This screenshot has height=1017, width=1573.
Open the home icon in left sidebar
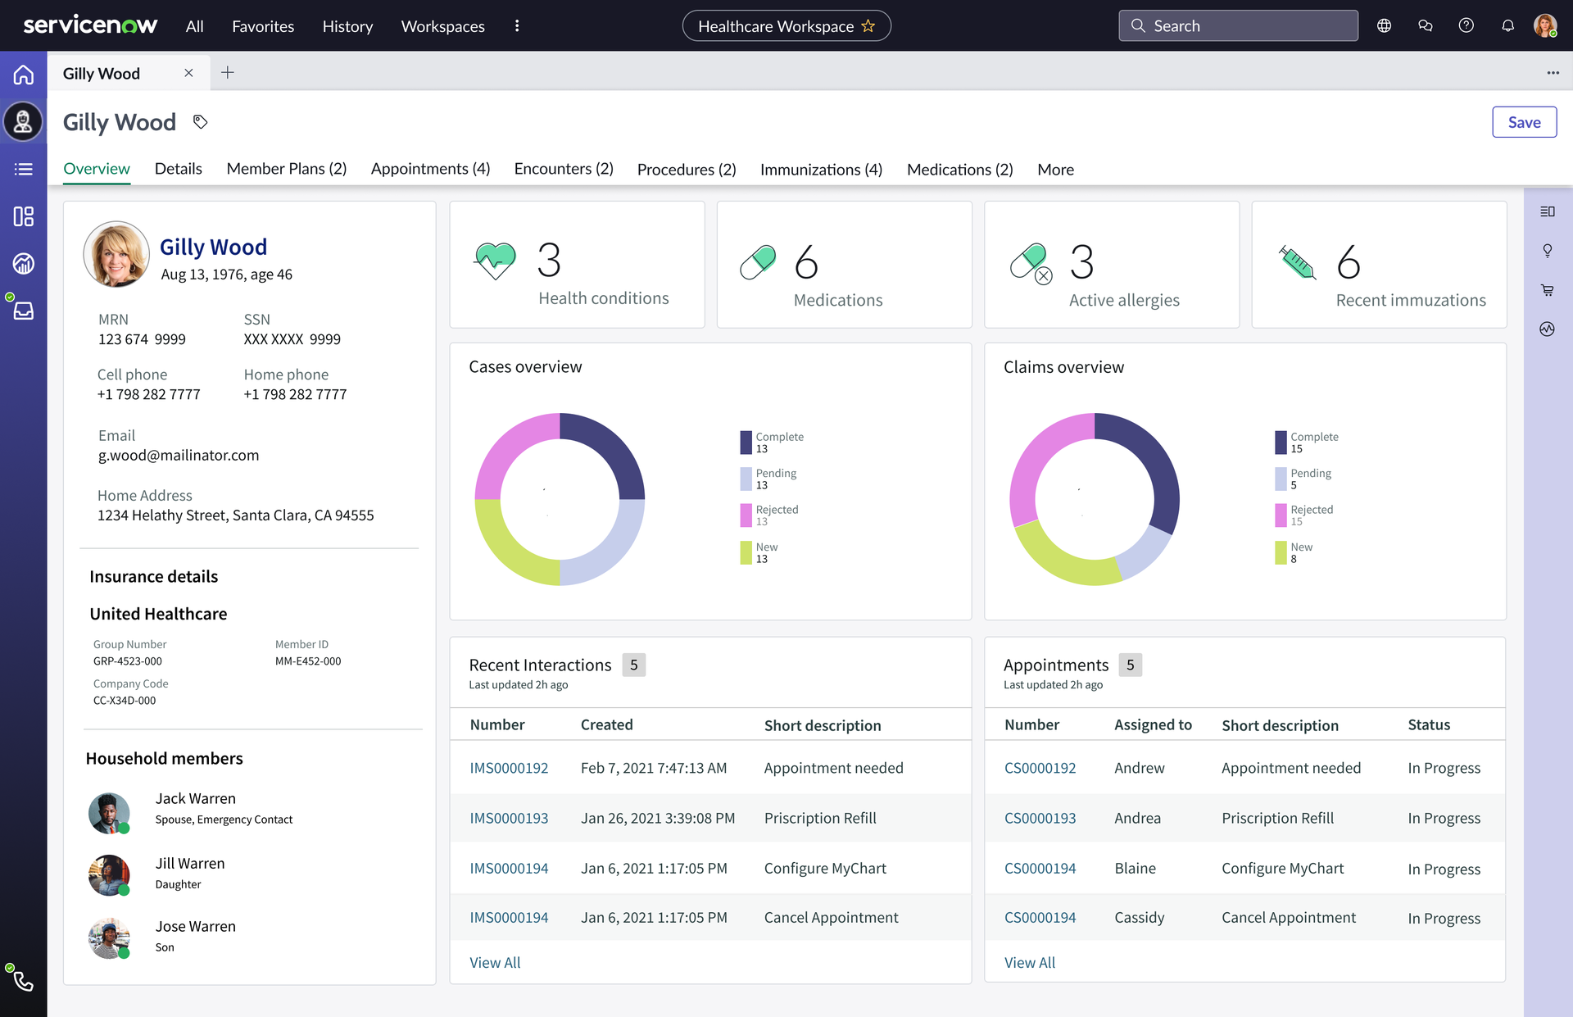[23, 75]
